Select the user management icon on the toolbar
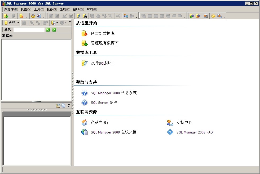This screenshot has height=174, width=260. pyautogui.click(x=126, y=16)
